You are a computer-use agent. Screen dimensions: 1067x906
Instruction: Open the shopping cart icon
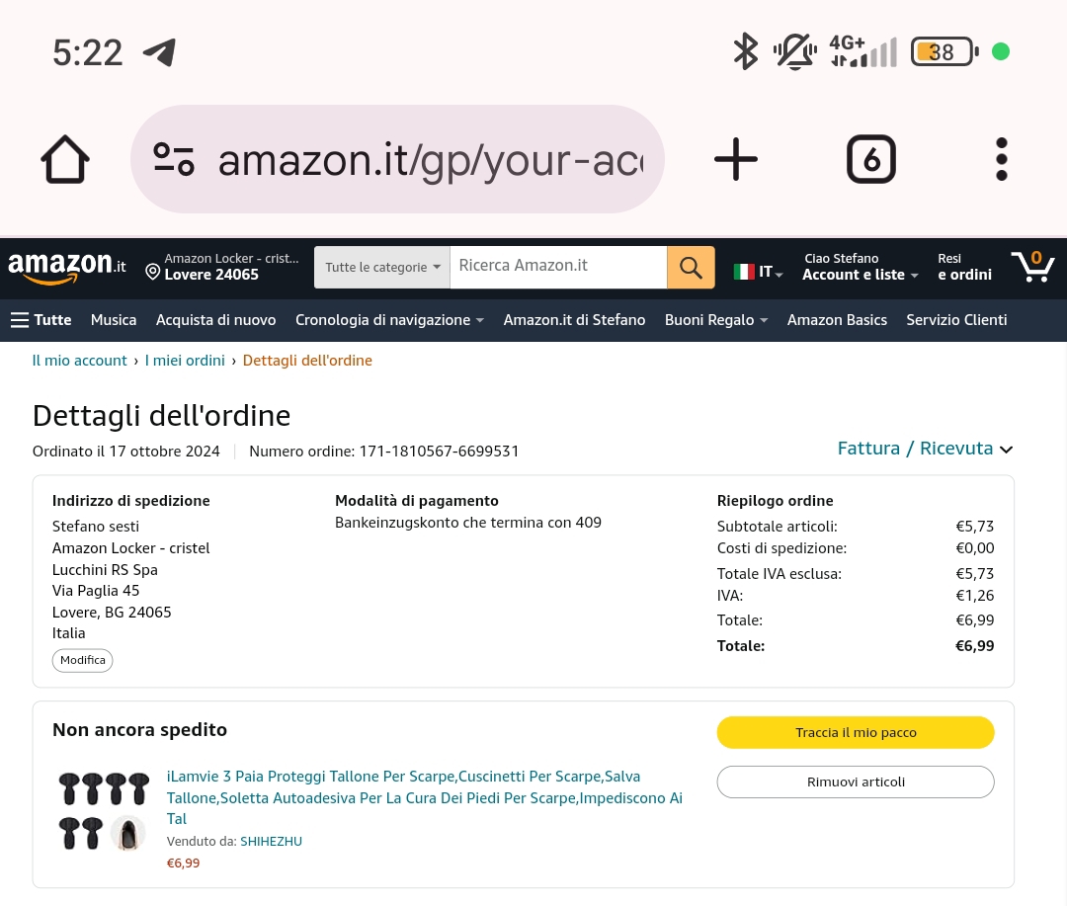coord(1032,267)
